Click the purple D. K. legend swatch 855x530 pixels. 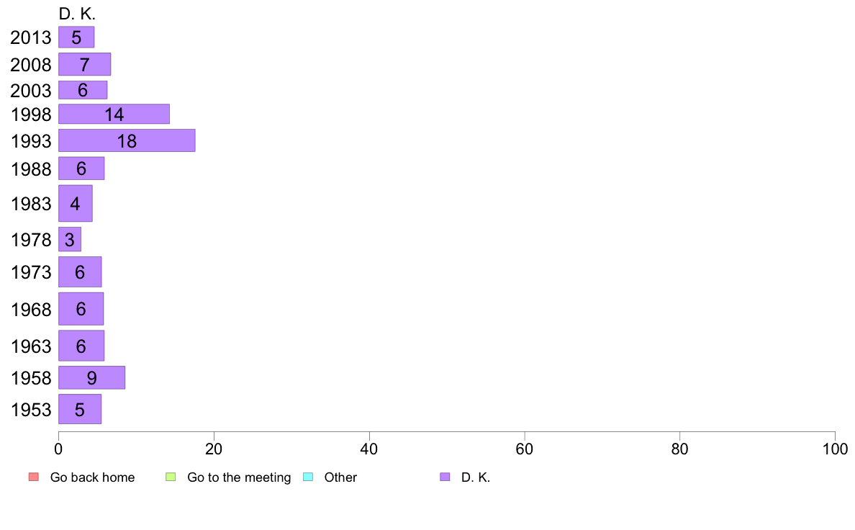click(445, 477)
